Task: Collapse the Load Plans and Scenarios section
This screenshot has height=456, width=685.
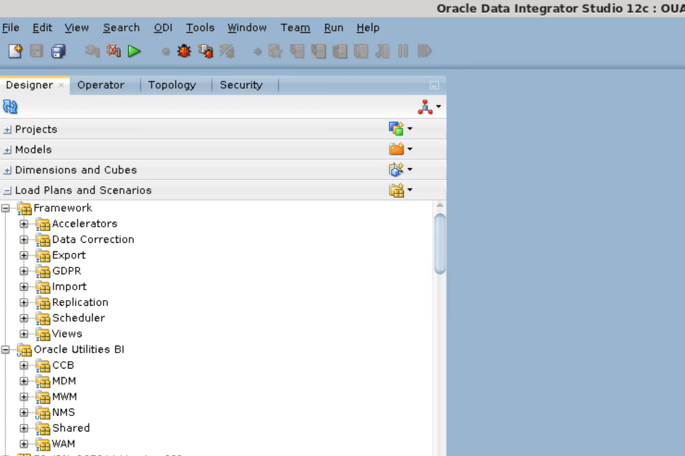Action: (7, 190)
